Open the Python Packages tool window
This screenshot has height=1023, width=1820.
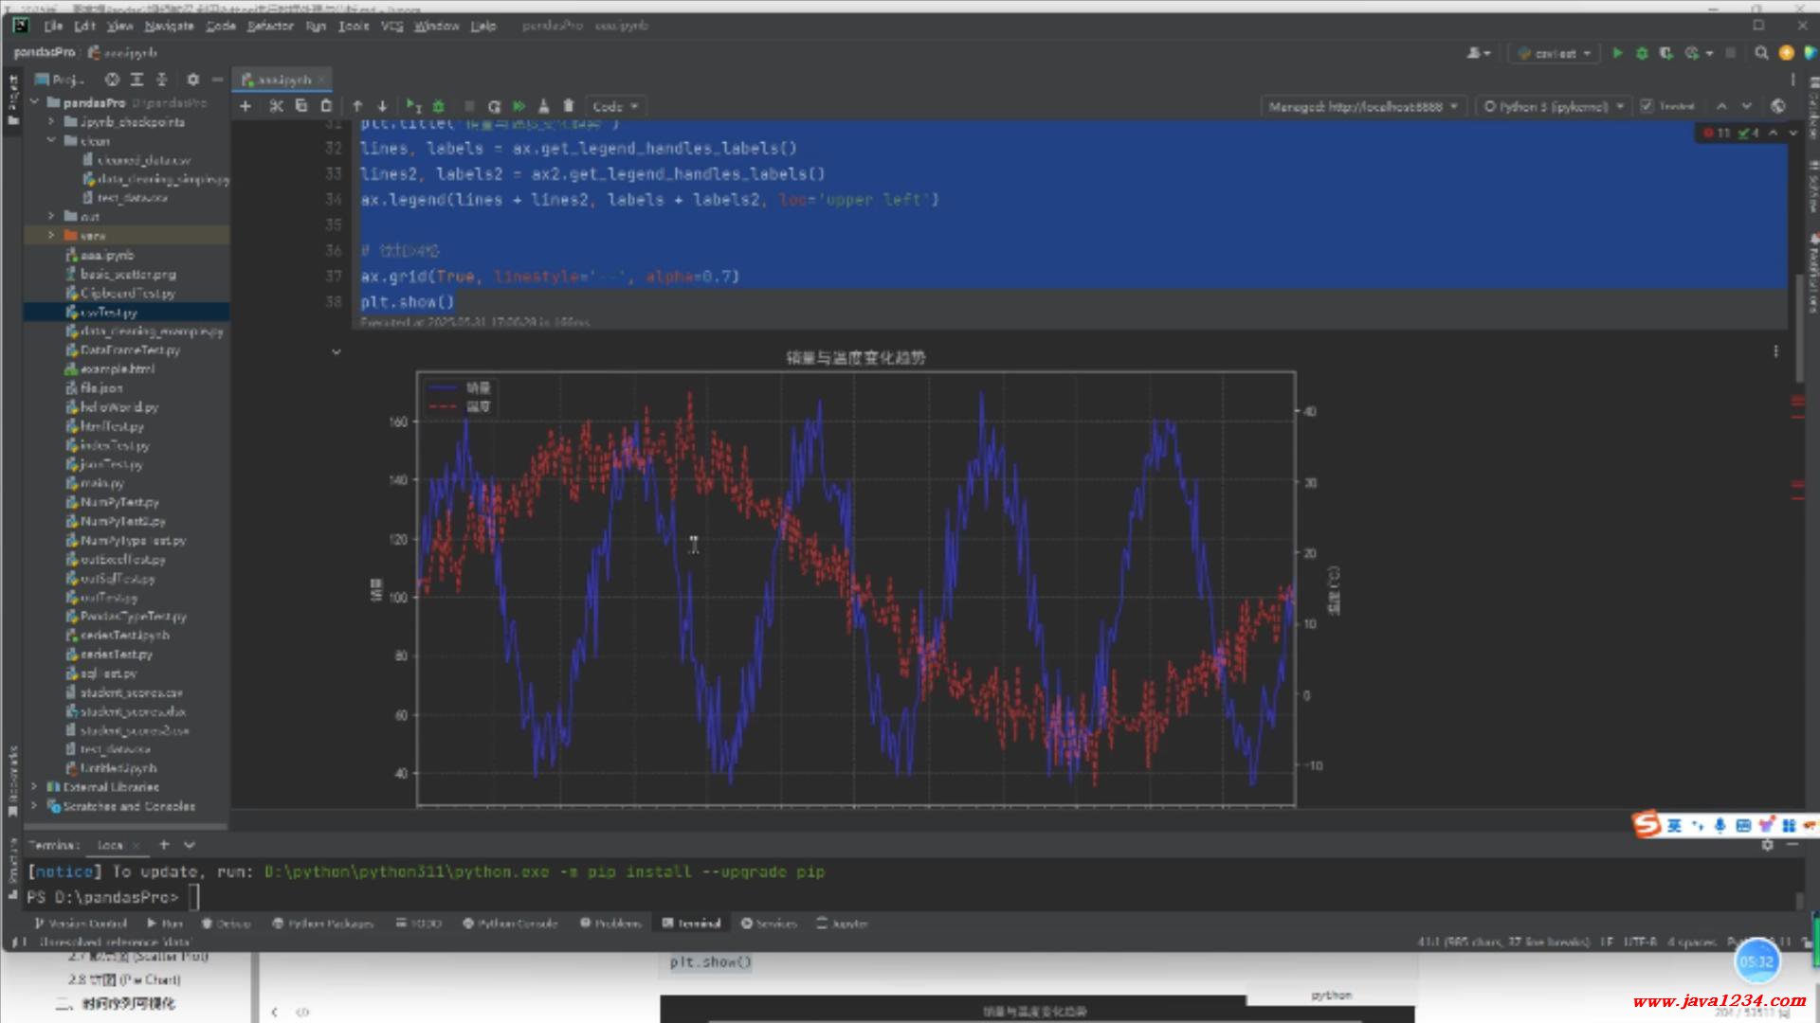coord(322,923)
